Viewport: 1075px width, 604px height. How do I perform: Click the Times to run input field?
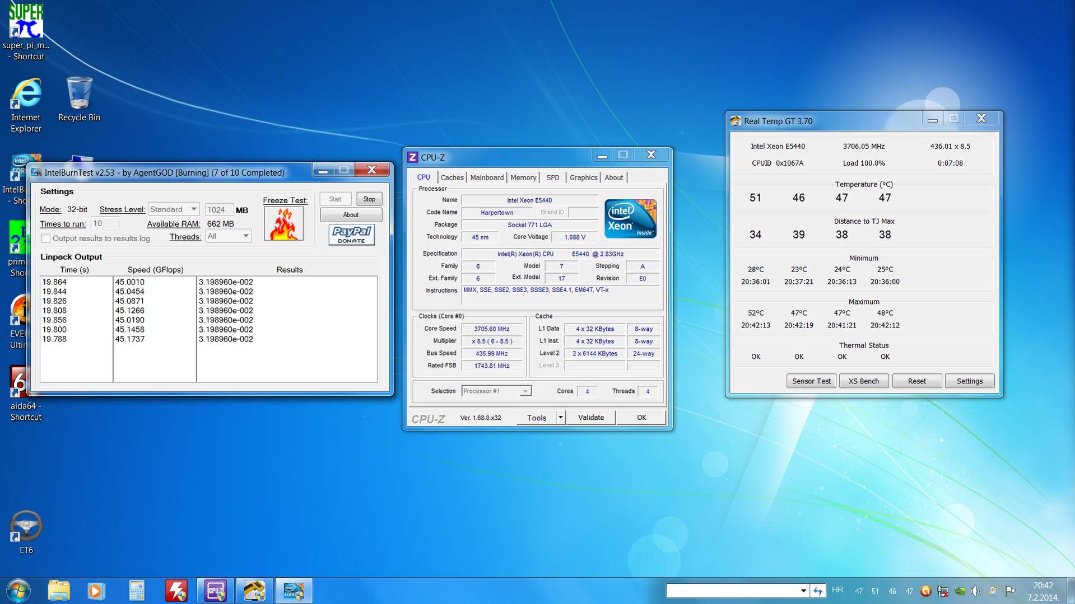(x=105, y=223)
